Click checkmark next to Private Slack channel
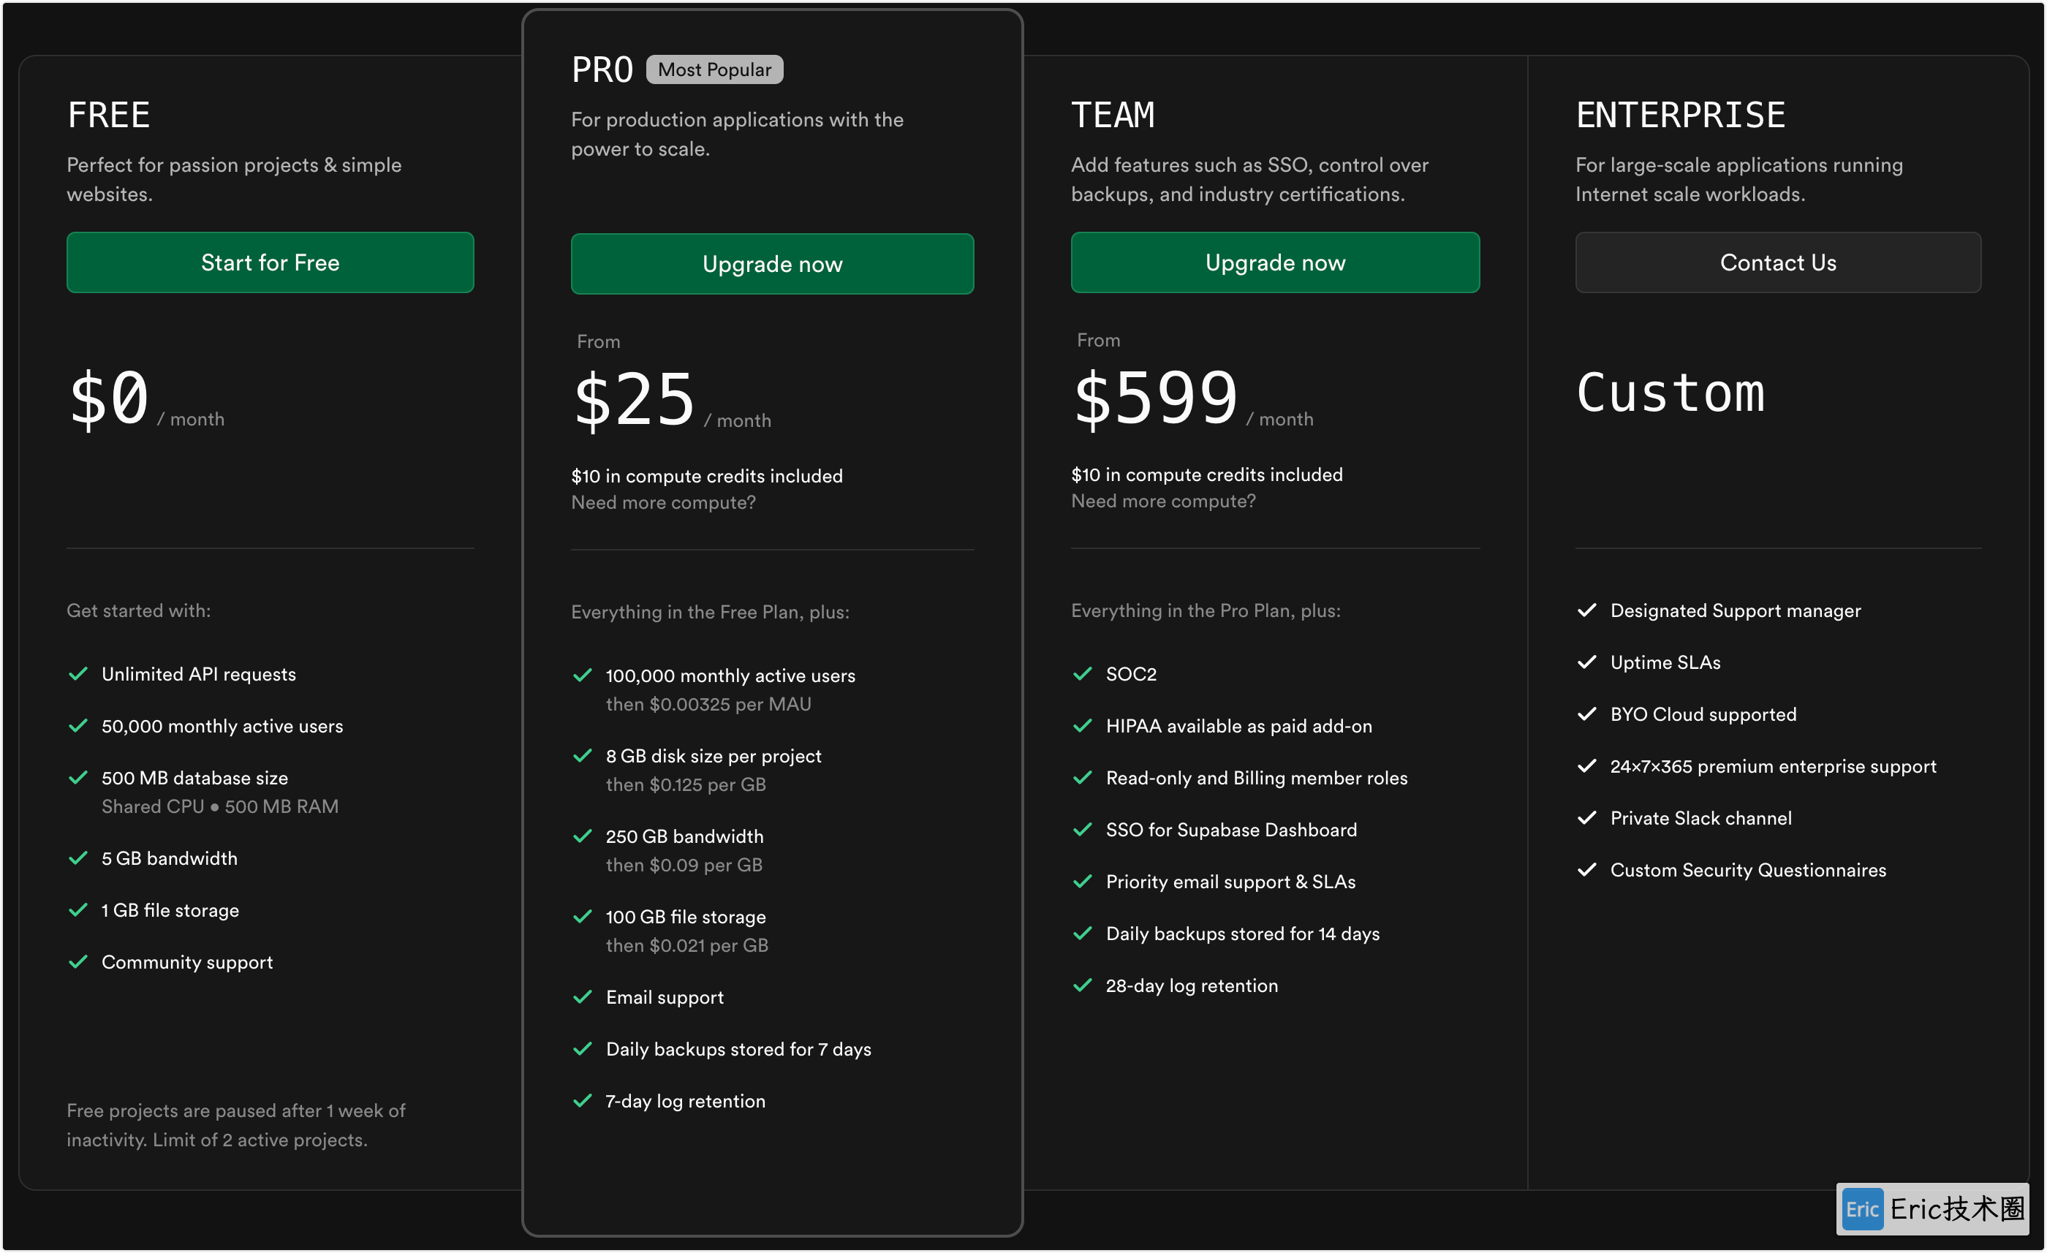This screenshot has height=1253, width=2047. click(1586, 819)
